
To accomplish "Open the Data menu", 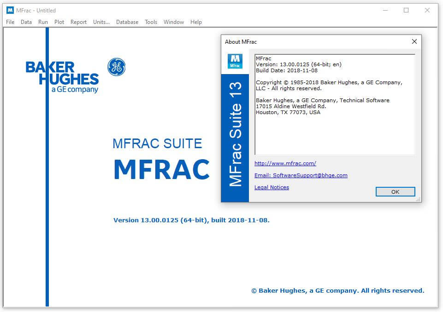I will pyautogui.click(x=26, y=22).
